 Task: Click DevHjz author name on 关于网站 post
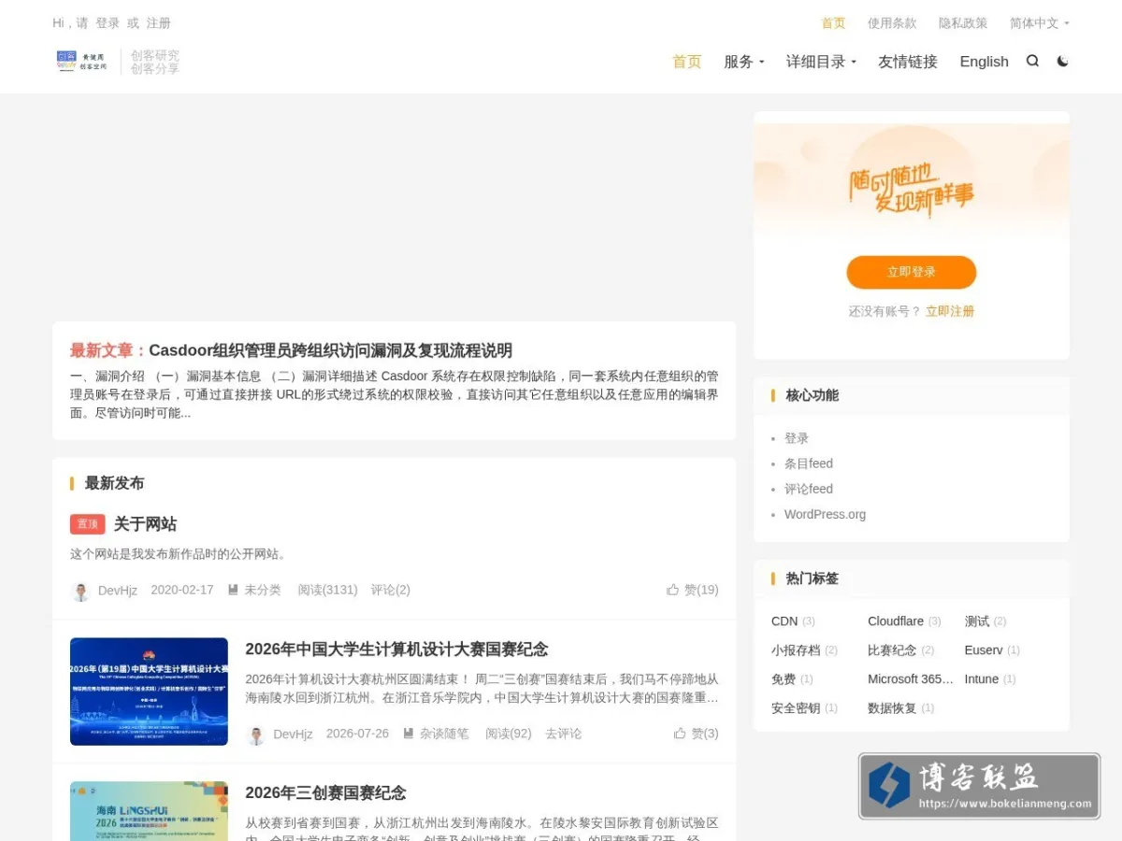pos(118,590)
